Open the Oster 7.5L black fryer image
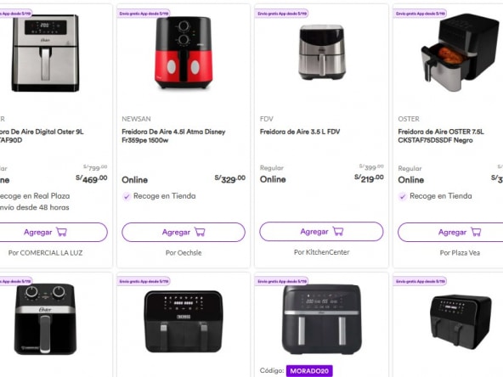This screenshot has width=503, height=377. click(x=460, y=53)
